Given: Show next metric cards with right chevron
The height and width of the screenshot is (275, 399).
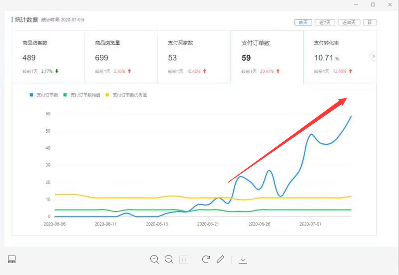Looking at the screenshot, I should click(x=374, y=56).
